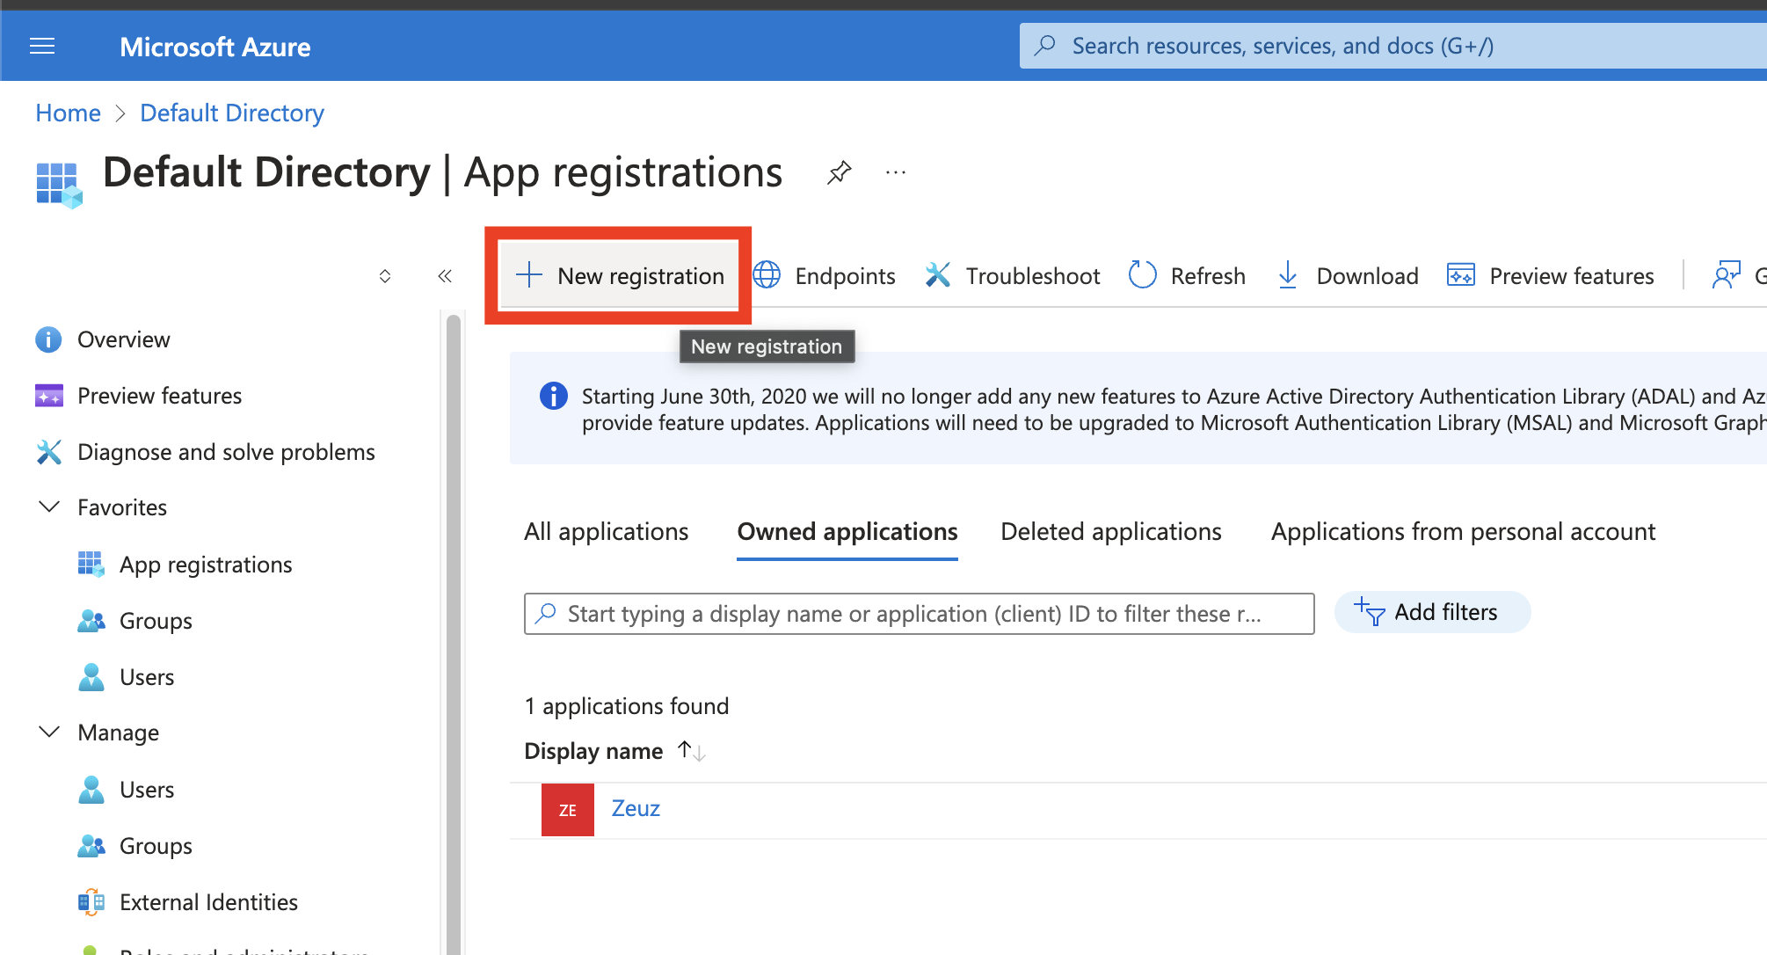This screenshot has width=1767, height=955.
Task: Download the app registrations list
Action: click(x=1347, y=275)
